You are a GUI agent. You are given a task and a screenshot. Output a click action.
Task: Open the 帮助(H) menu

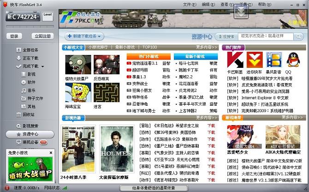265,5
